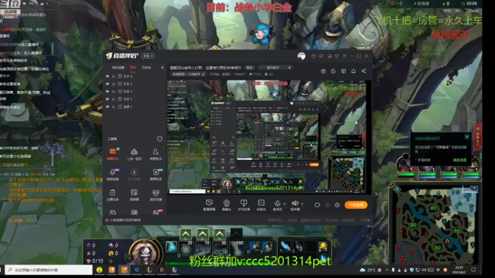Collapse the 工具箱 toolbox panel
The height and width of the screenshot is (278, 495).
160,138
